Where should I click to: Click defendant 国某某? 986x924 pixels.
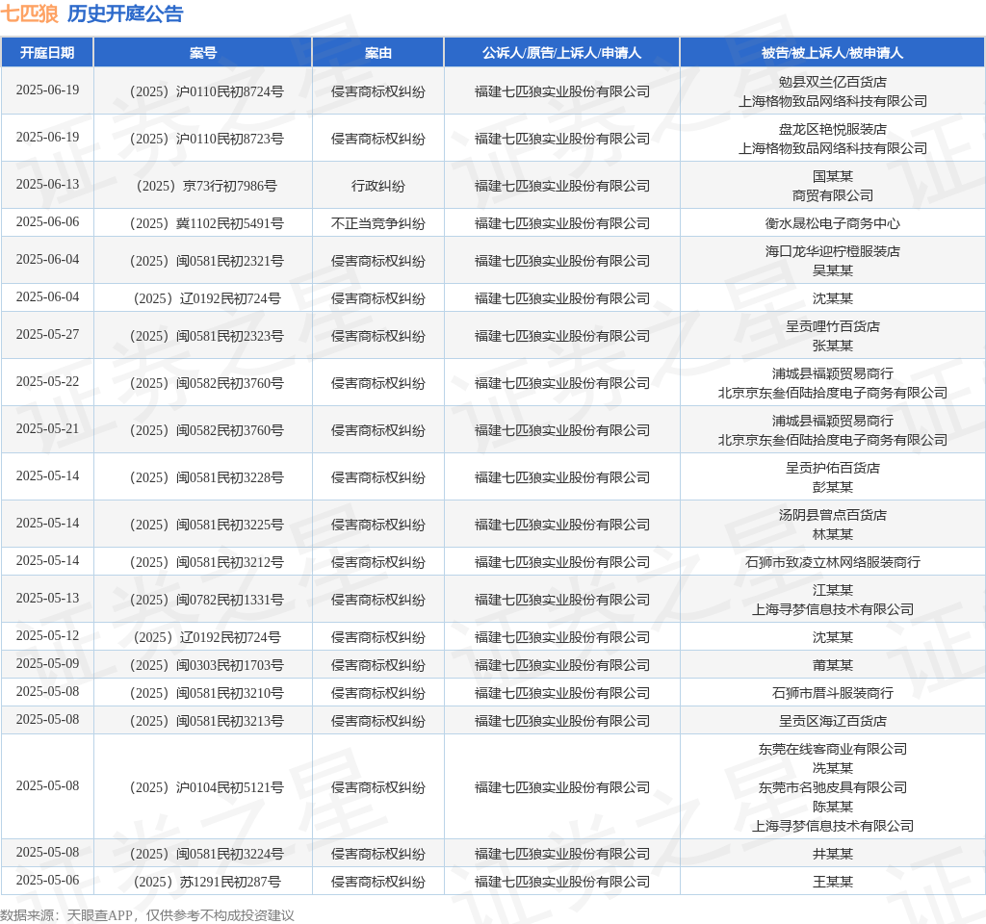833,176
